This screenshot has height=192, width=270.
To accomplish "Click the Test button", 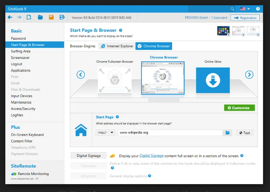I will (x=245, y=133).
